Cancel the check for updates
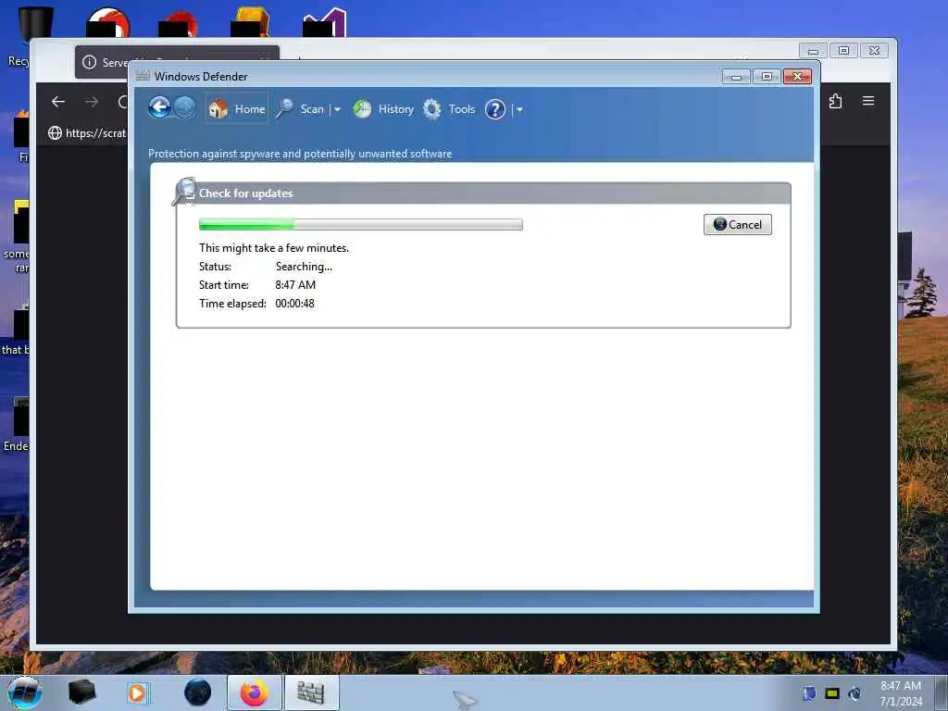The height and width of the screenshot is (711, 948). [738, 224]
